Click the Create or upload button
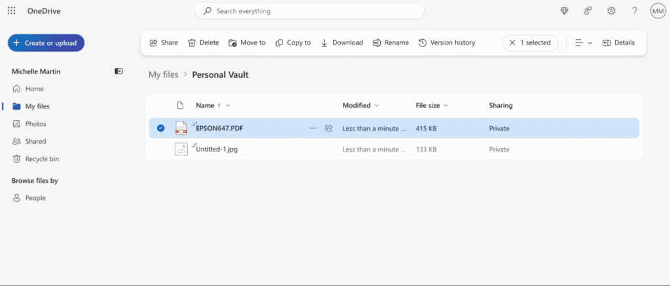 tap(46, 43)
